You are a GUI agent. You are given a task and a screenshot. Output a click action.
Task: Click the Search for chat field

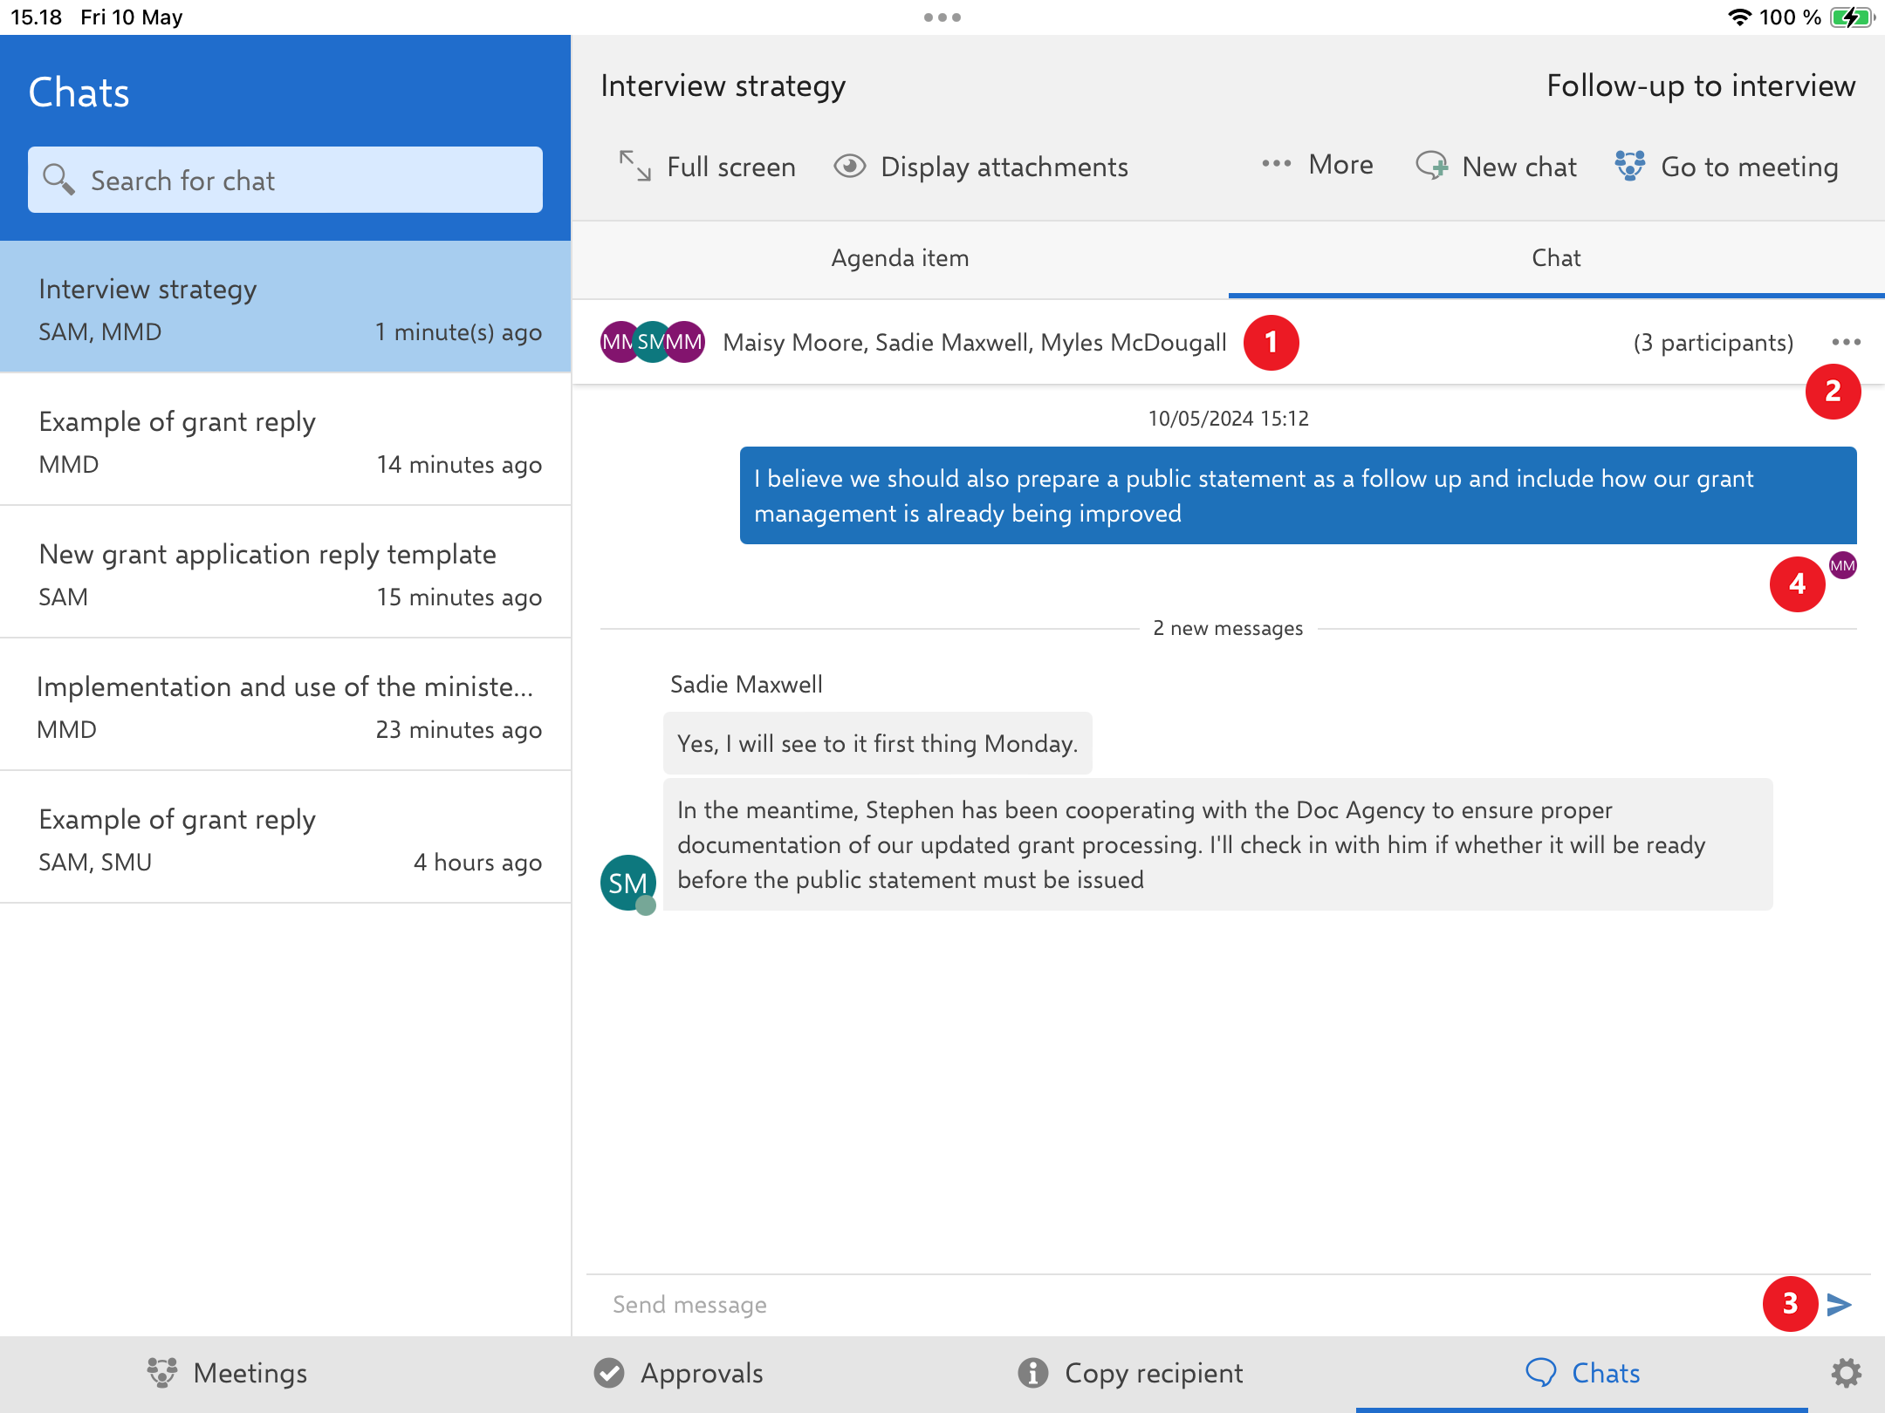coord(285,181)
